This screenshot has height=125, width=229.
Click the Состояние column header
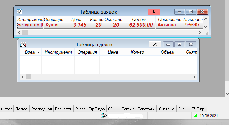[170, 19]
